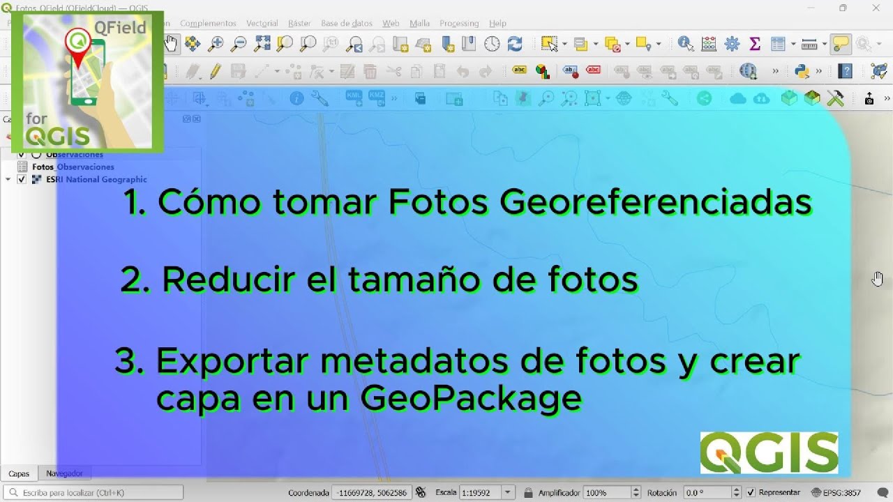Viewport: 893px width, 502px height.
Task: Select the Pan Map hand tool
Action: pos(171,44)
